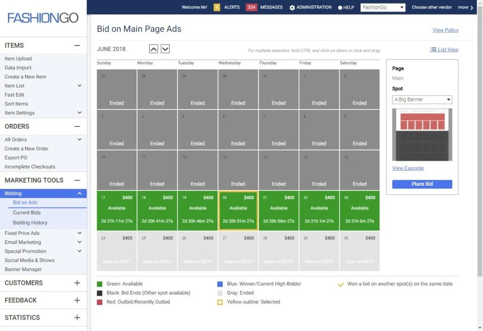This screenshot has height=331, width=483.
Task: Open MESSAGES in top bar
Action: [x=271, y=7]
